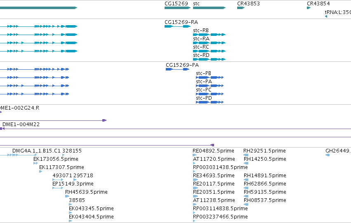The height and width of the screenshot is (223, 351).
Task: Select the 328155 feature arrow
Action: click(x=64, y=155)
